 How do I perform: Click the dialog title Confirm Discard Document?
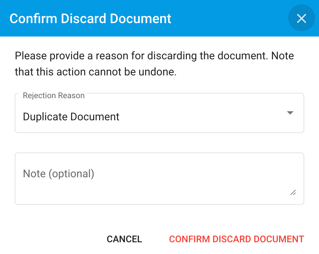[x=90, y=18]
